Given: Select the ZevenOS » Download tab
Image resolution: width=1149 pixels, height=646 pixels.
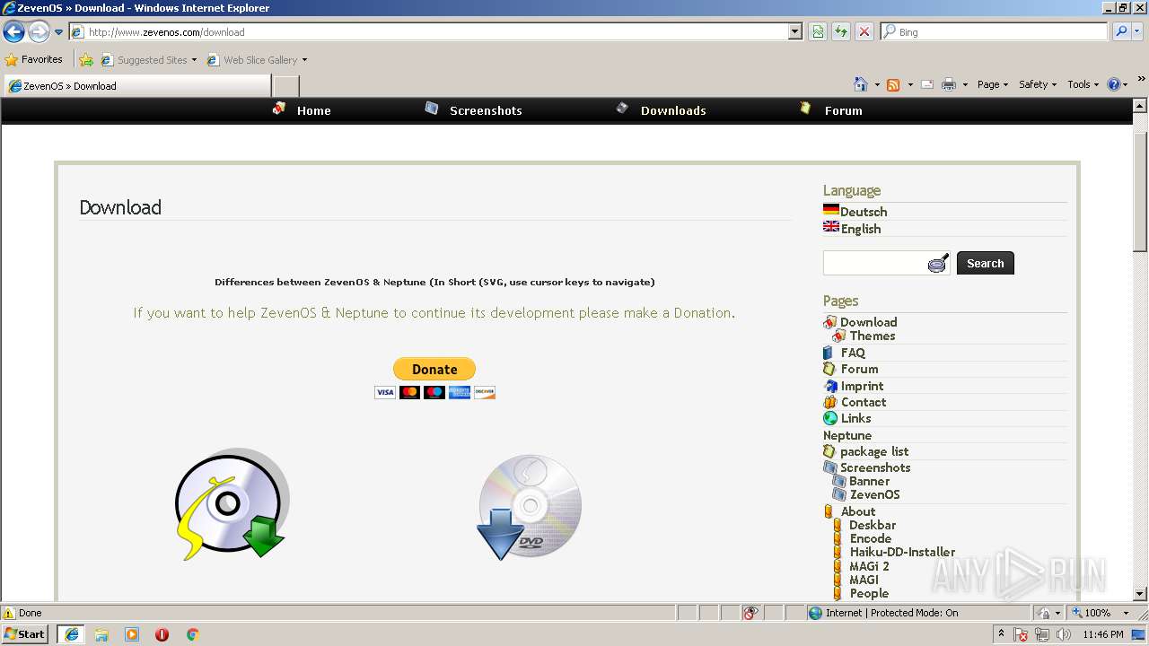Looking at the screenshot, I should click(137, 86).
